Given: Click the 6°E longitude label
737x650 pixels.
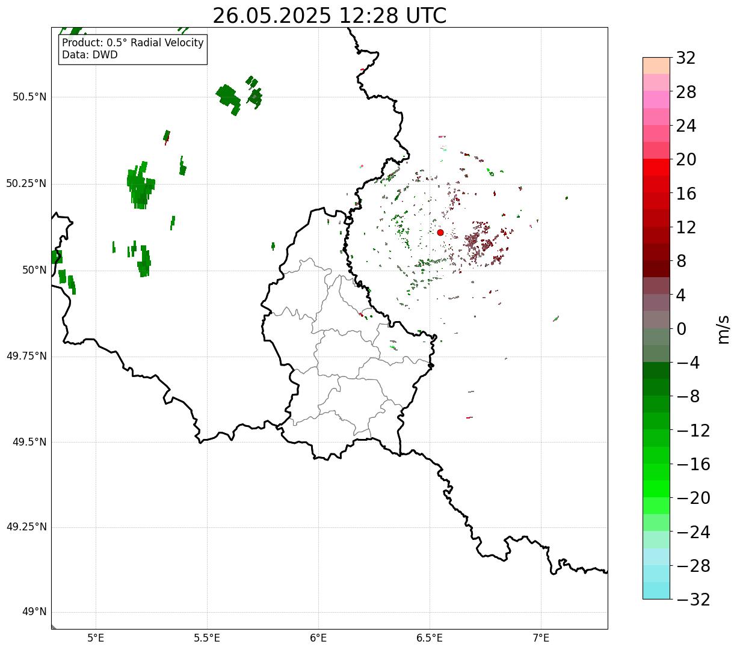Looking at the screenshot, I should (318, 637).
